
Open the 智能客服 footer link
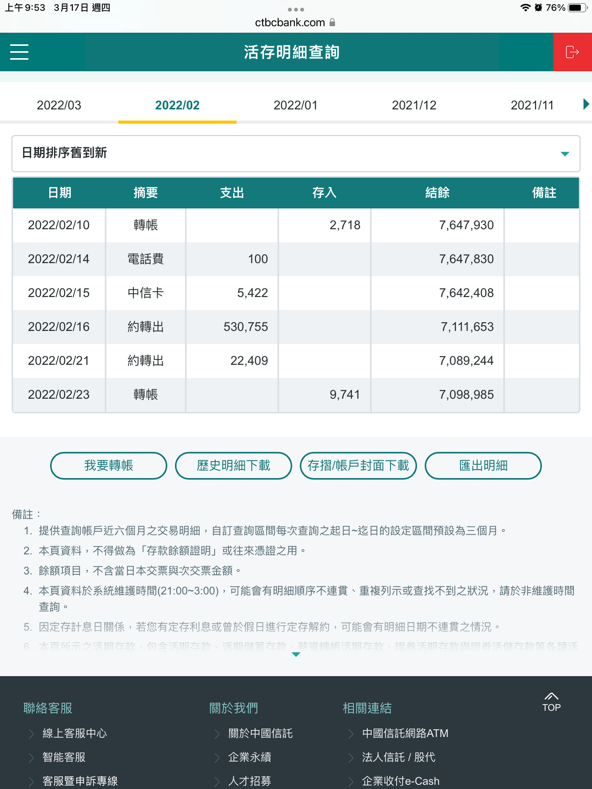[x=64, y=757]
